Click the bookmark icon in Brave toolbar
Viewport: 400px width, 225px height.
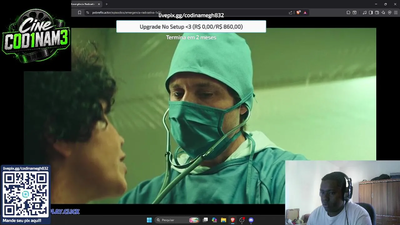[79, 12]
